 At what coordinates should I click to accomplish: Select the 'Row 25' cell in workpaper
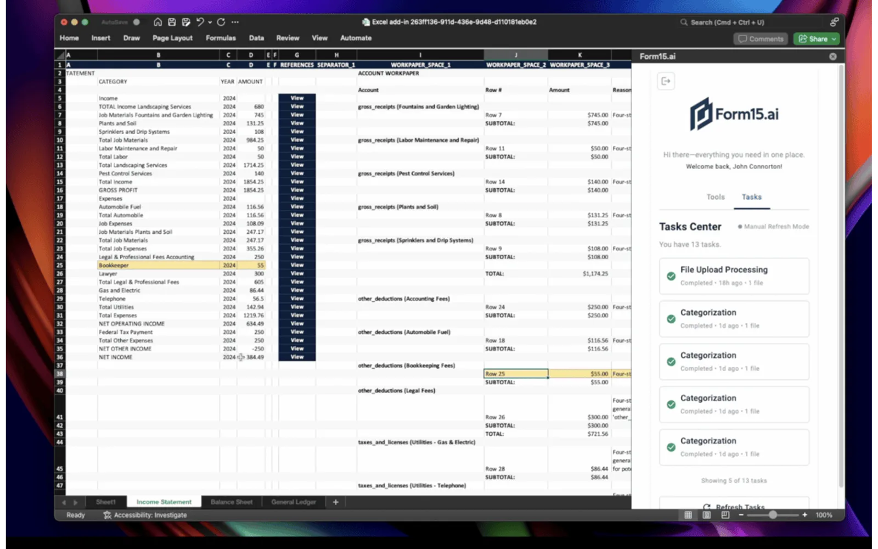(516, 374)
